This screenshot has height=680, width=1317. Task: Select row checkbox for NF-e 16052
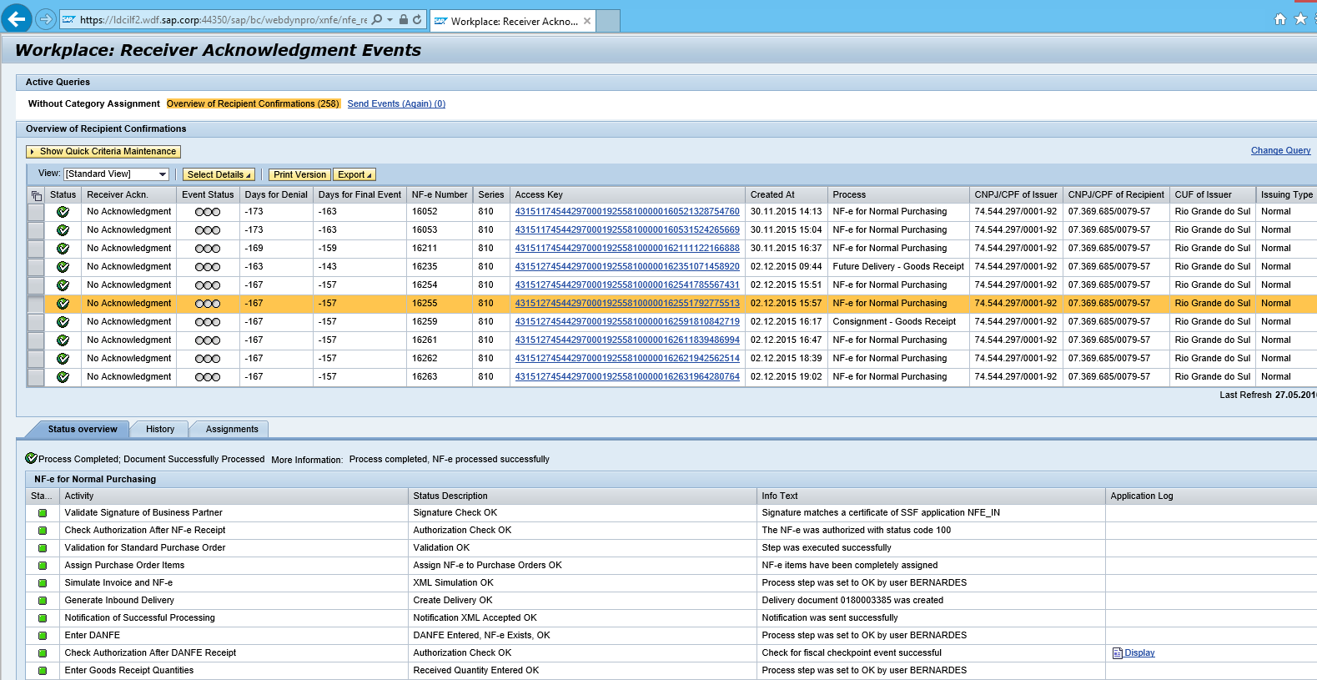pyautogui.click(x=36, y=212)
